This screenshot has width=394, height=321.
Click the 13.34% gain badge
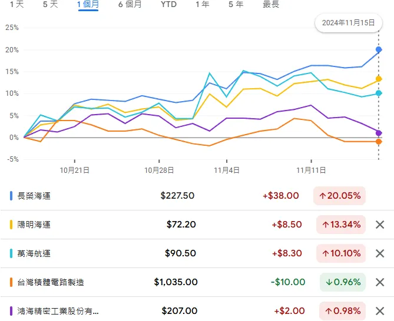tap(341, 225)
